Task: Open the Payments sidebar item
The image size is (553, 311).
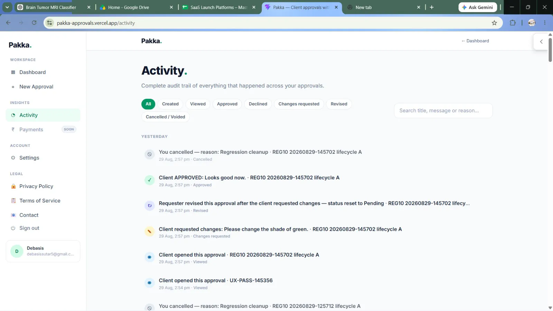Action: (x=43, y=130)
